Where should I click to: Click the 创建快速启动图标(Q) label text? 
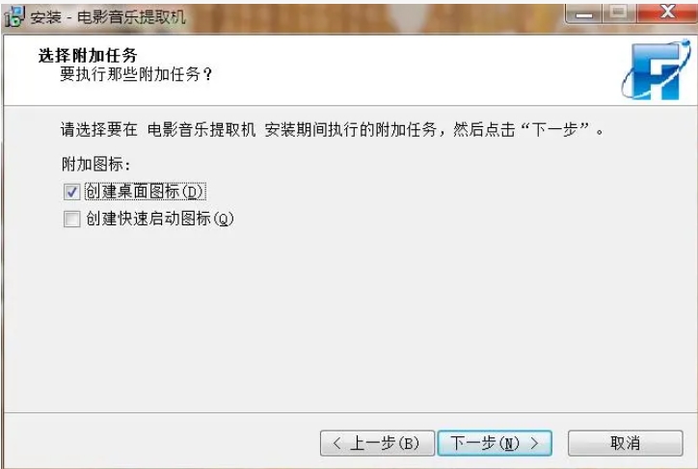coord(160,219)
